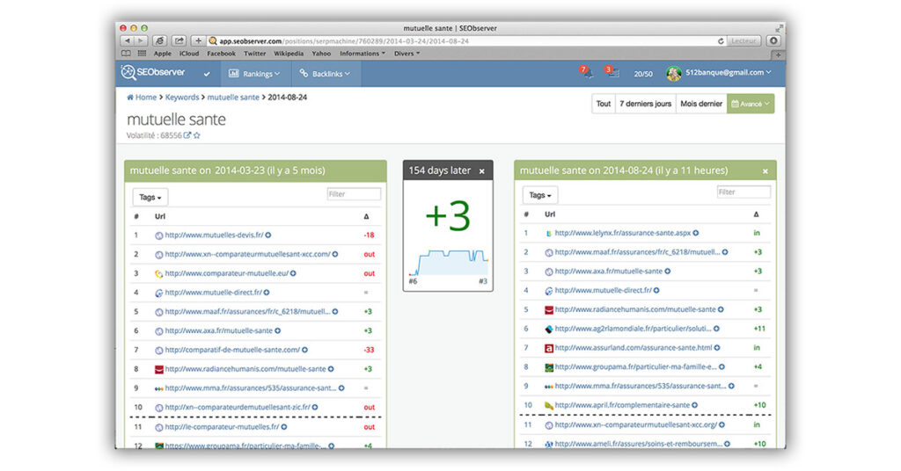The image size is (901, 471).
Task: Go to Keywords in the breadcrumb
Action: pyautogui.click(x=182, y=98)
